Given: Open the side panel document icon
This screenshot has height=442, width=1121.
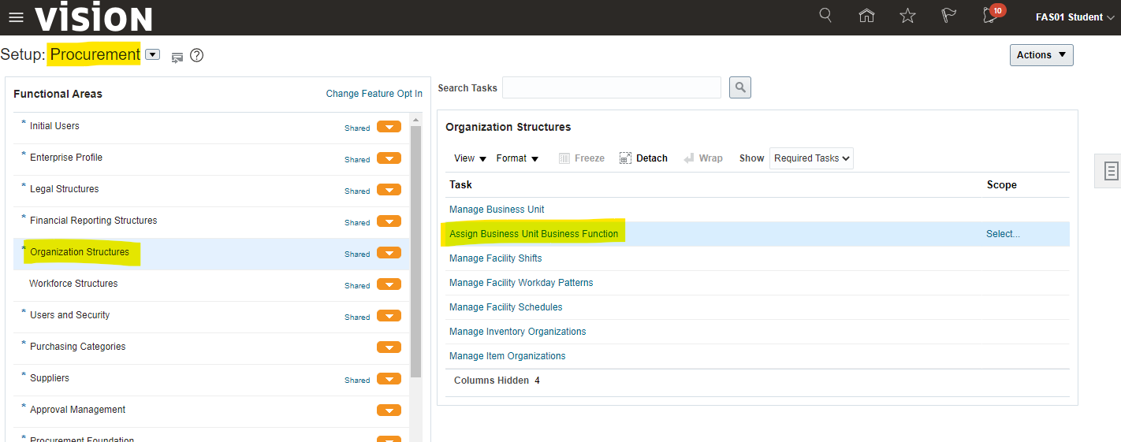Looking at the screenshot, I should [1111, 171].
